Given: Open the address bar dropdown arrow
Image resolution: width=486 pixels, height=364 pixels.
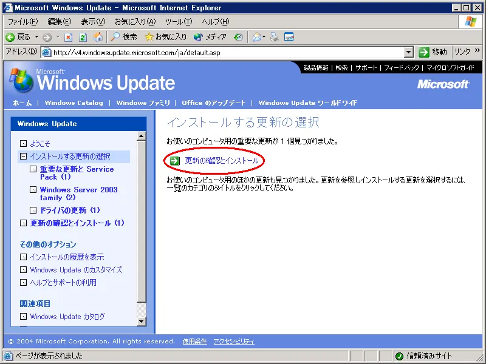Looking at the screenshot, I should click(x=408, y=52).
